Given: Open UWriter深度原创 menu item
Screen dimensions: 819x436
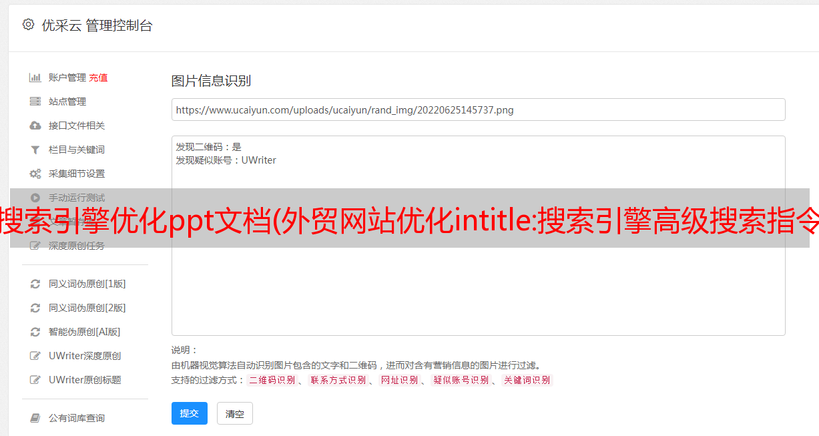Looking at the screenshot, I should [x=85, y=356].
